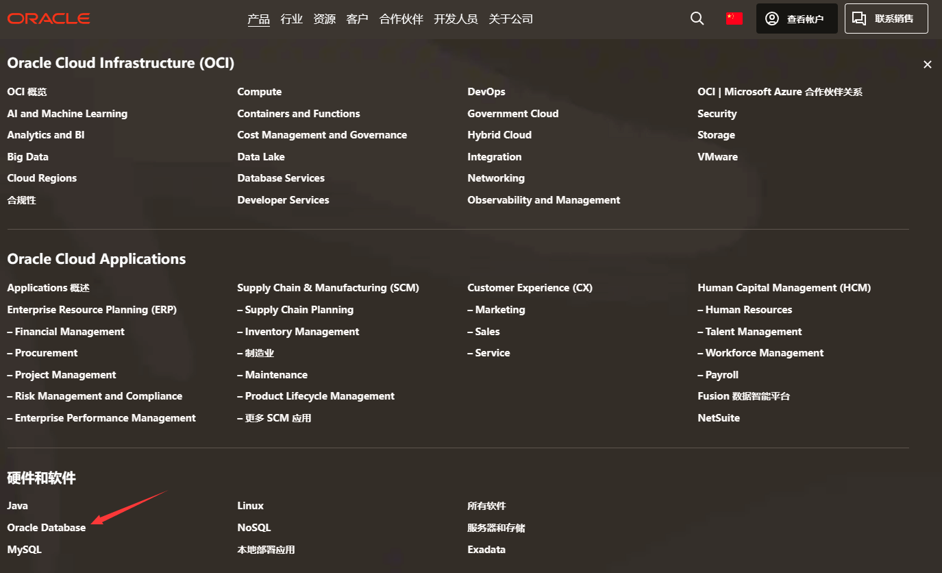
Task: Open the Java link
Action: click(18, 506)
